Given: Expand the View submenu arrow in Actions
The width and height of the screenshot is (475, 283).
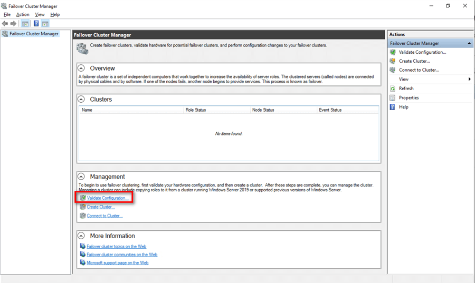Looking at the screenshot, I should tap(469, 79).
